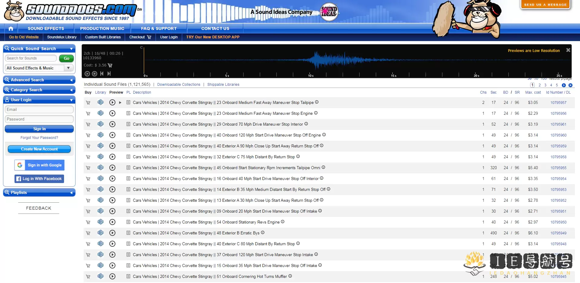
Task: Open the Production Music menu
Action: tap(102, 28)
